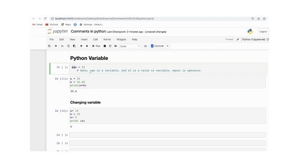Open the Maps bookmark
Image resolution: width=299 pixels, height=168 pixels.
coord(66,25)
